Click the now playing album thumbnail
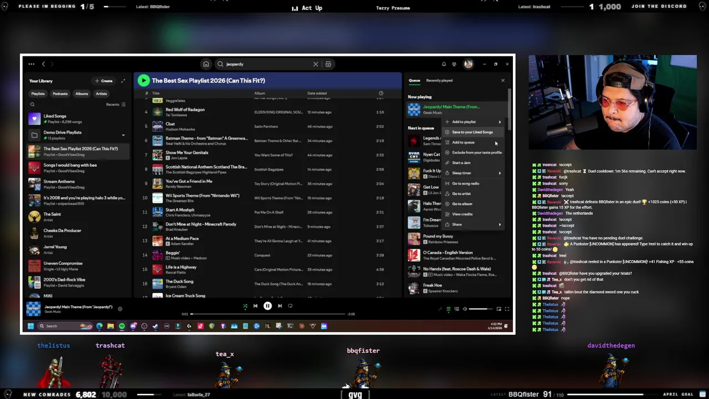 coord(33,309)
